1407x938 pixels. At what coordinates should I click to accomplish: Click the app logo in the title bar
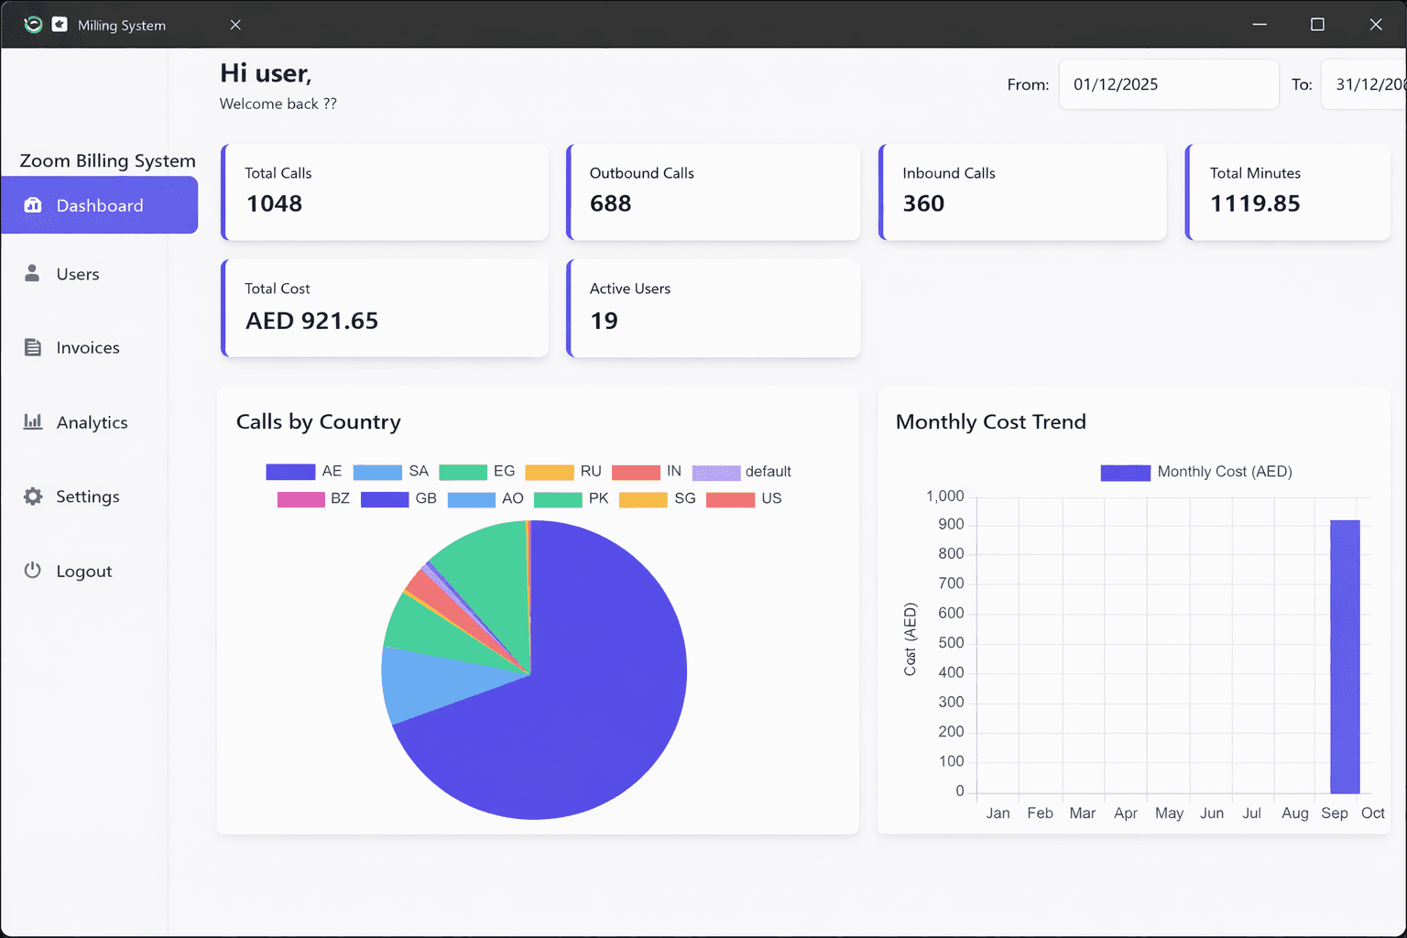(33, 24)
